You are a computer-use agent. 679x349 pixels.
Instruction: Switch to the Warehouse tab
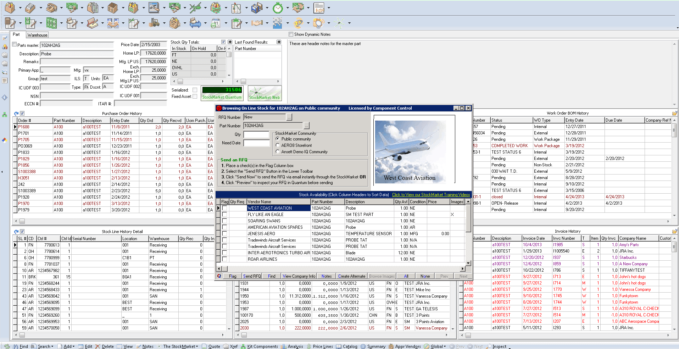click(37, 35)
